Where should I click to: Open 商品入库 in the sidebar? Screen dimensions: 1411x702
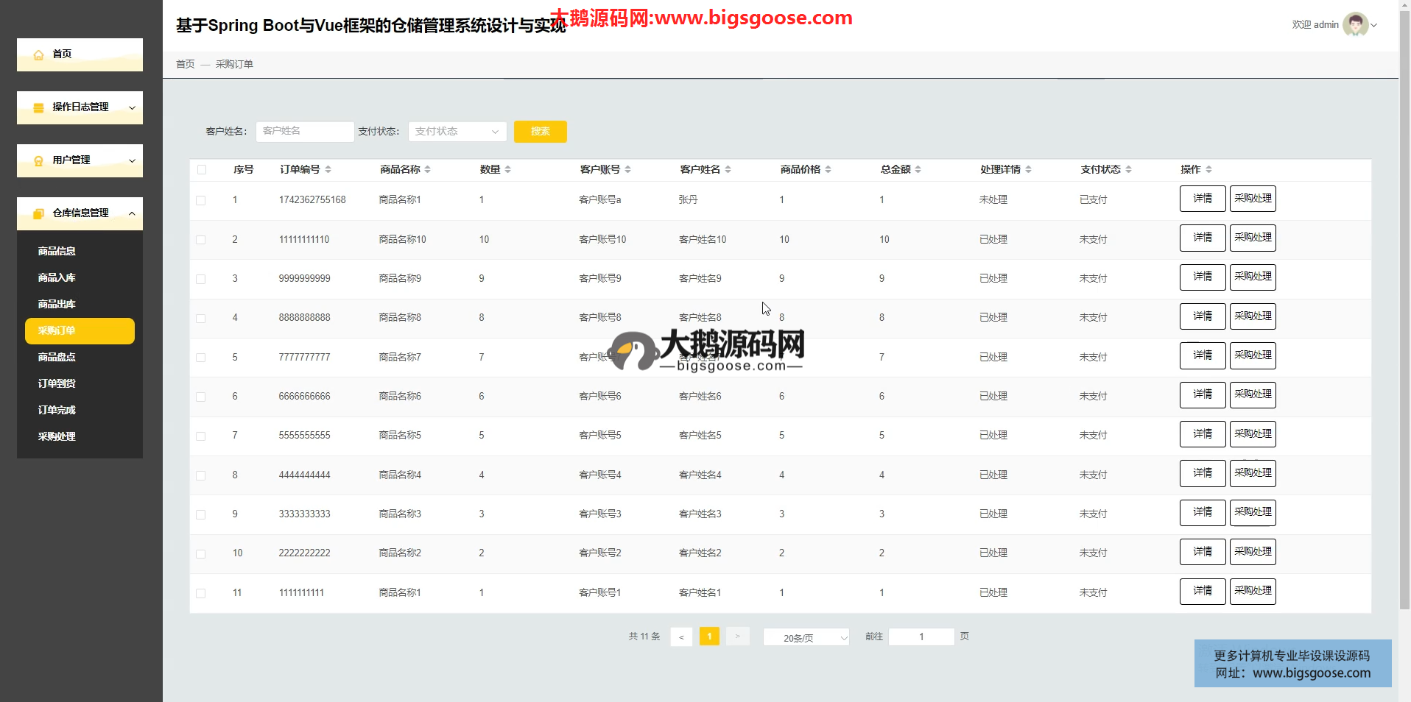coord(57,277)
